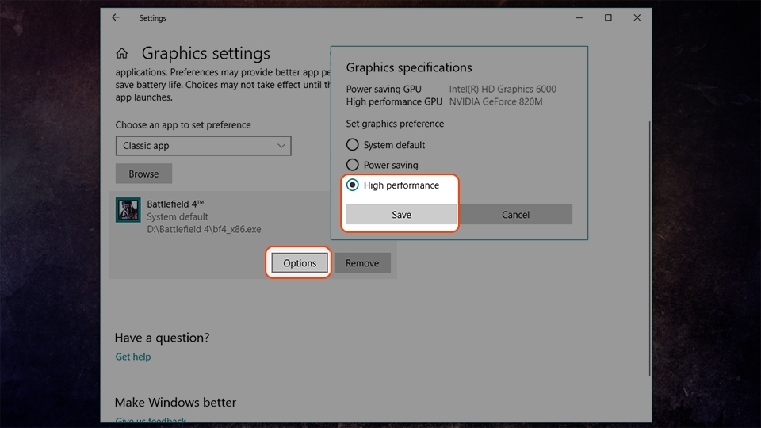Click 'System default' under Battlefield 4™
761x428 pixels.
click(178, 216)
